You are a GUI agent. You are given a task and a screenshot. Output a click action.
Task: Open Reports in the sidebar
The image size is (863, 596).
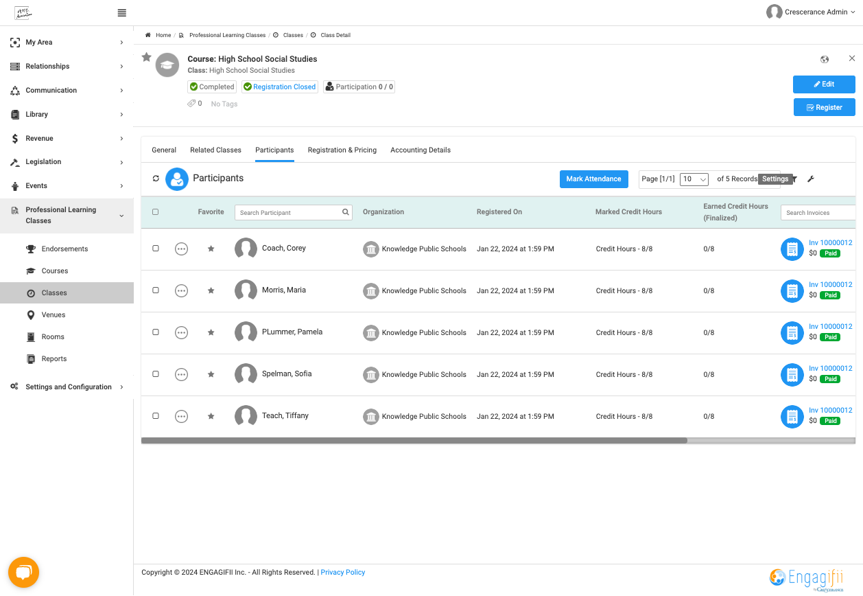[54, 359]
